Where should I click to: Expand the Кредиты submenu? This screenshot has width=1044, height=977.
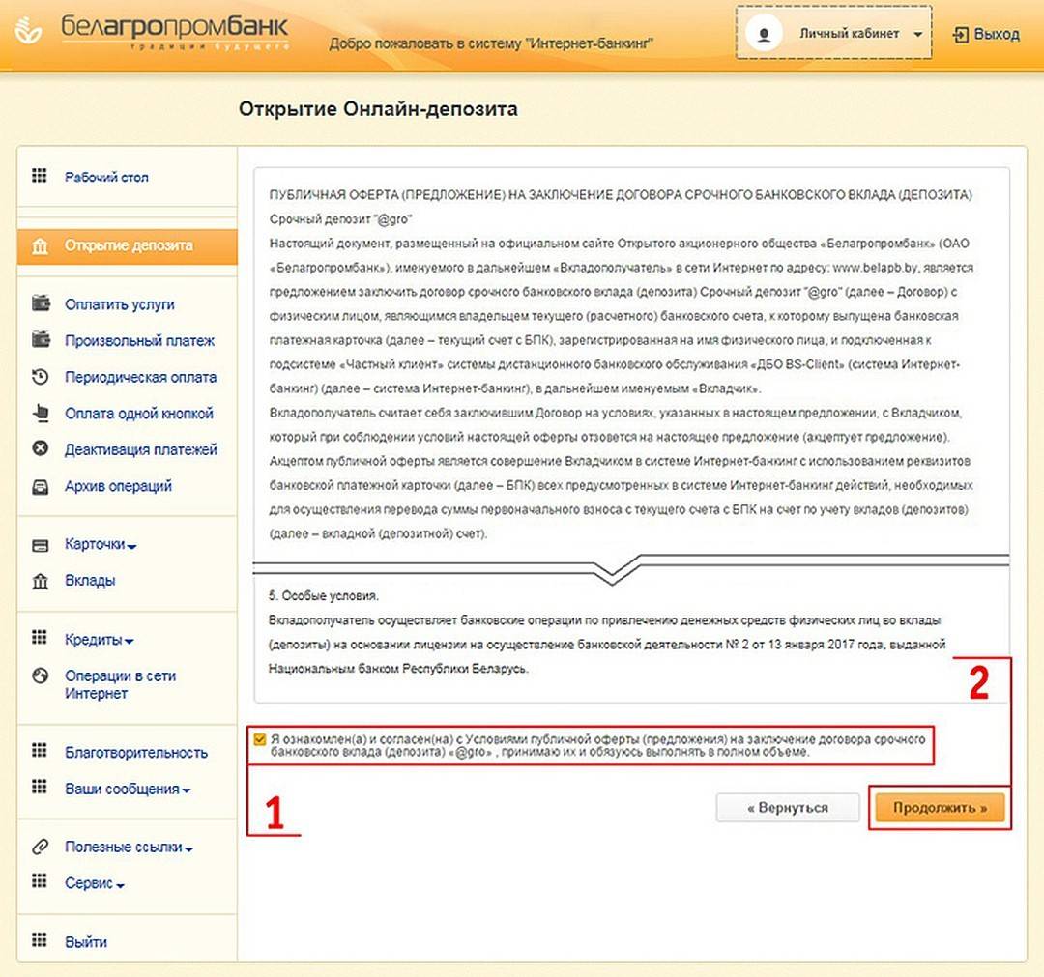coord(99,640)
